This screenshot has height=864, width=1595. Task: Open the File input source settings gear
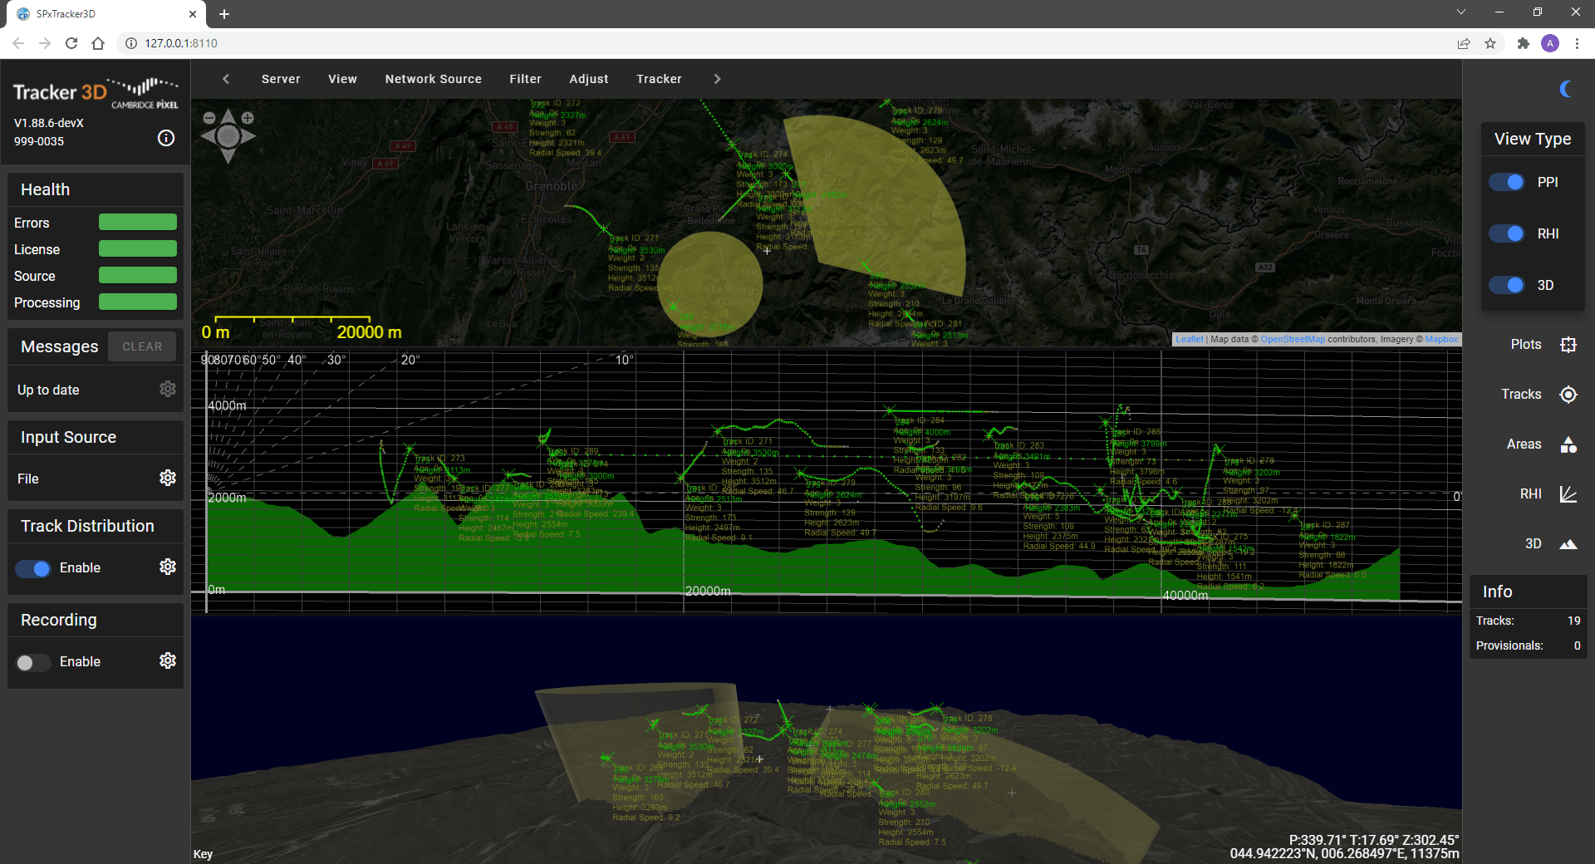coord(167,478)
